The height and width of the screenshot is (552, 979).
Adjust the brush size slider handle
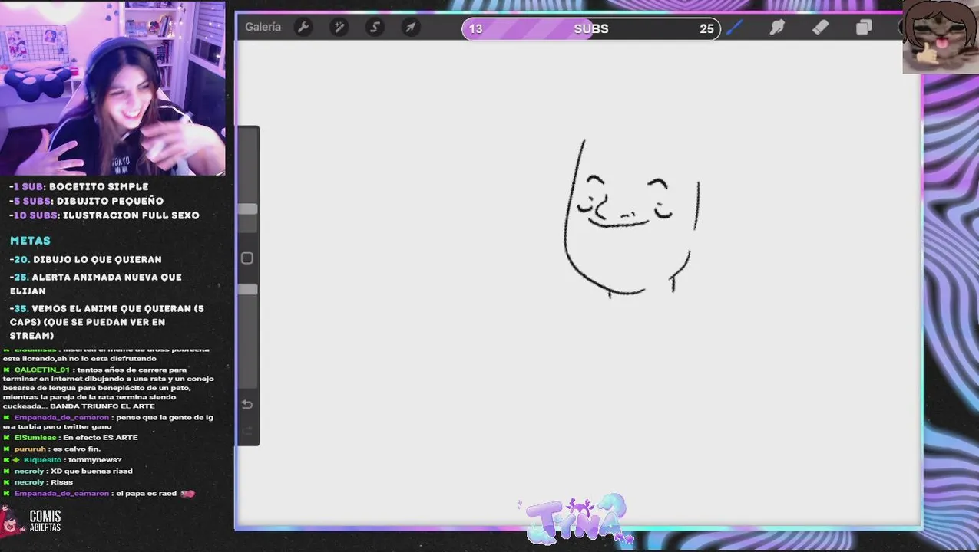tap(247, 209)
